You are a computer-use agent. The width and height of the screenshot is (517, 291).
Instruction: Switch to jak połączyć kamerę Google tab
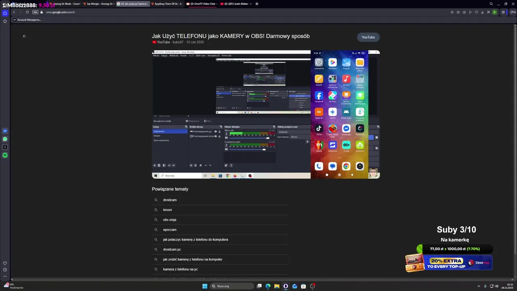[x=133, y=4]
